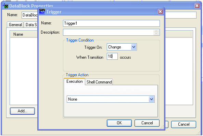Click Add... in DataBlock Properties

(x=22, y=111)
